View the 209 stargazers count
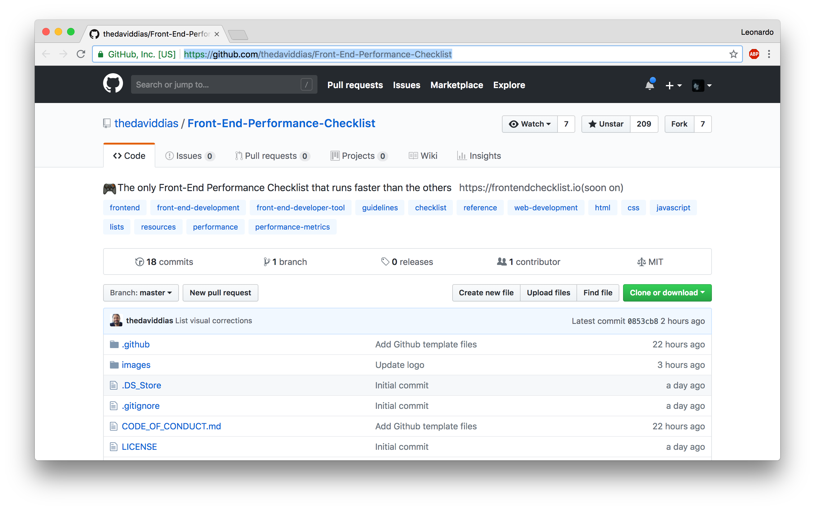Screen dimensions: 815x510 [x=644, y=124]
